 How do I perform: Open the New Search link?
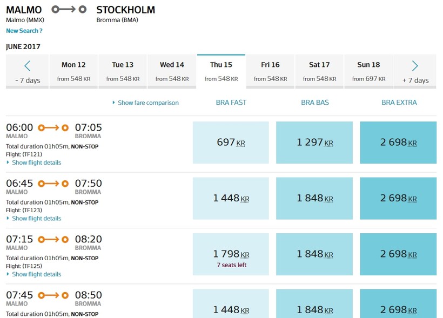[x=24, y=31]
